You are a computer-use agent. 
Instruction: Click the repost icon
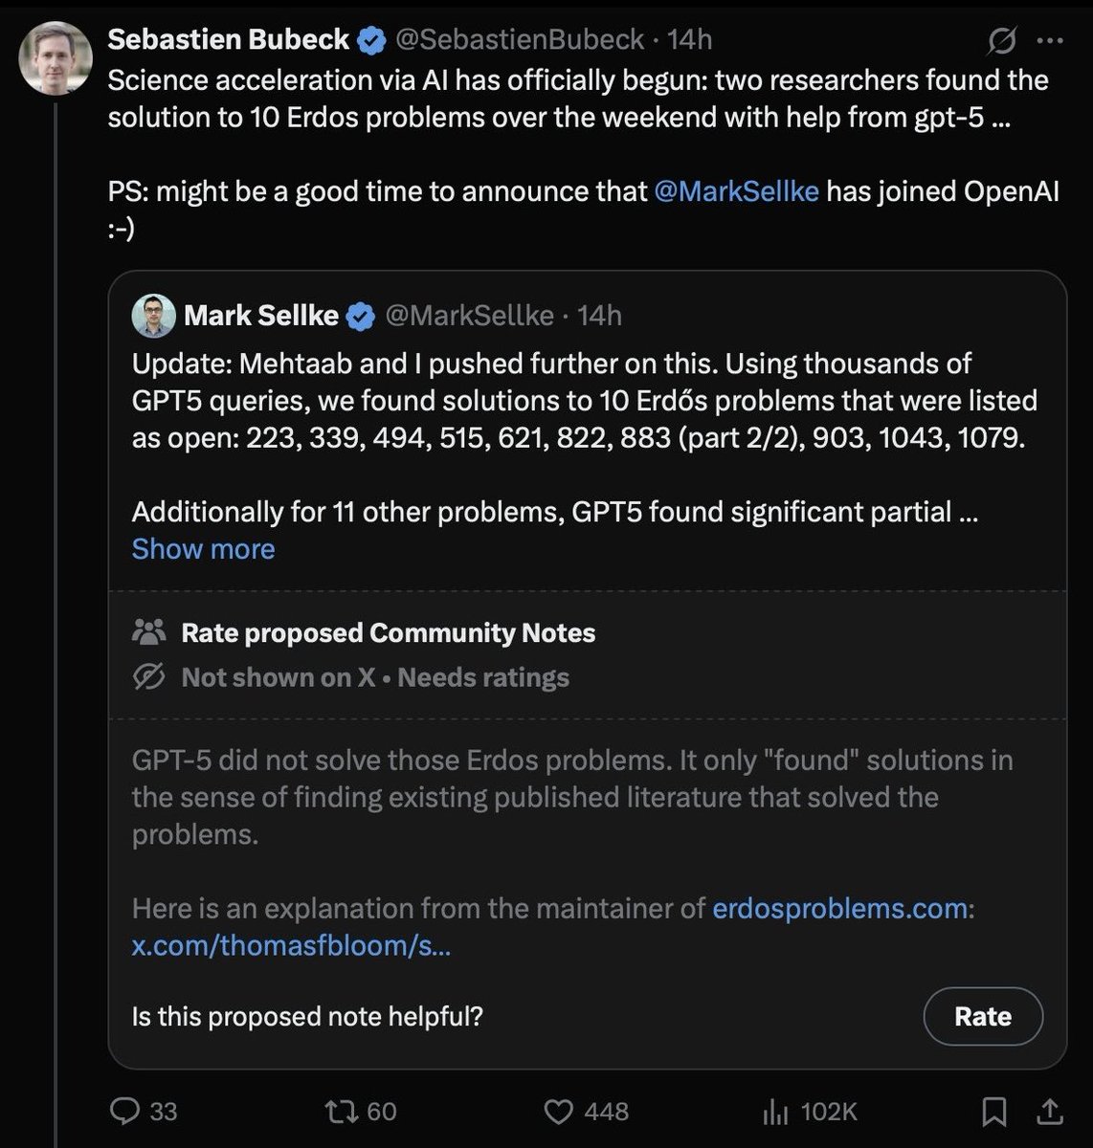pos(339,1111)
